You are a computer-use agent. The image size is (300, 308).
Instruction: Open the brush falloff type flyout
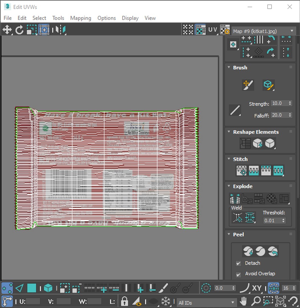coord(235,110)
